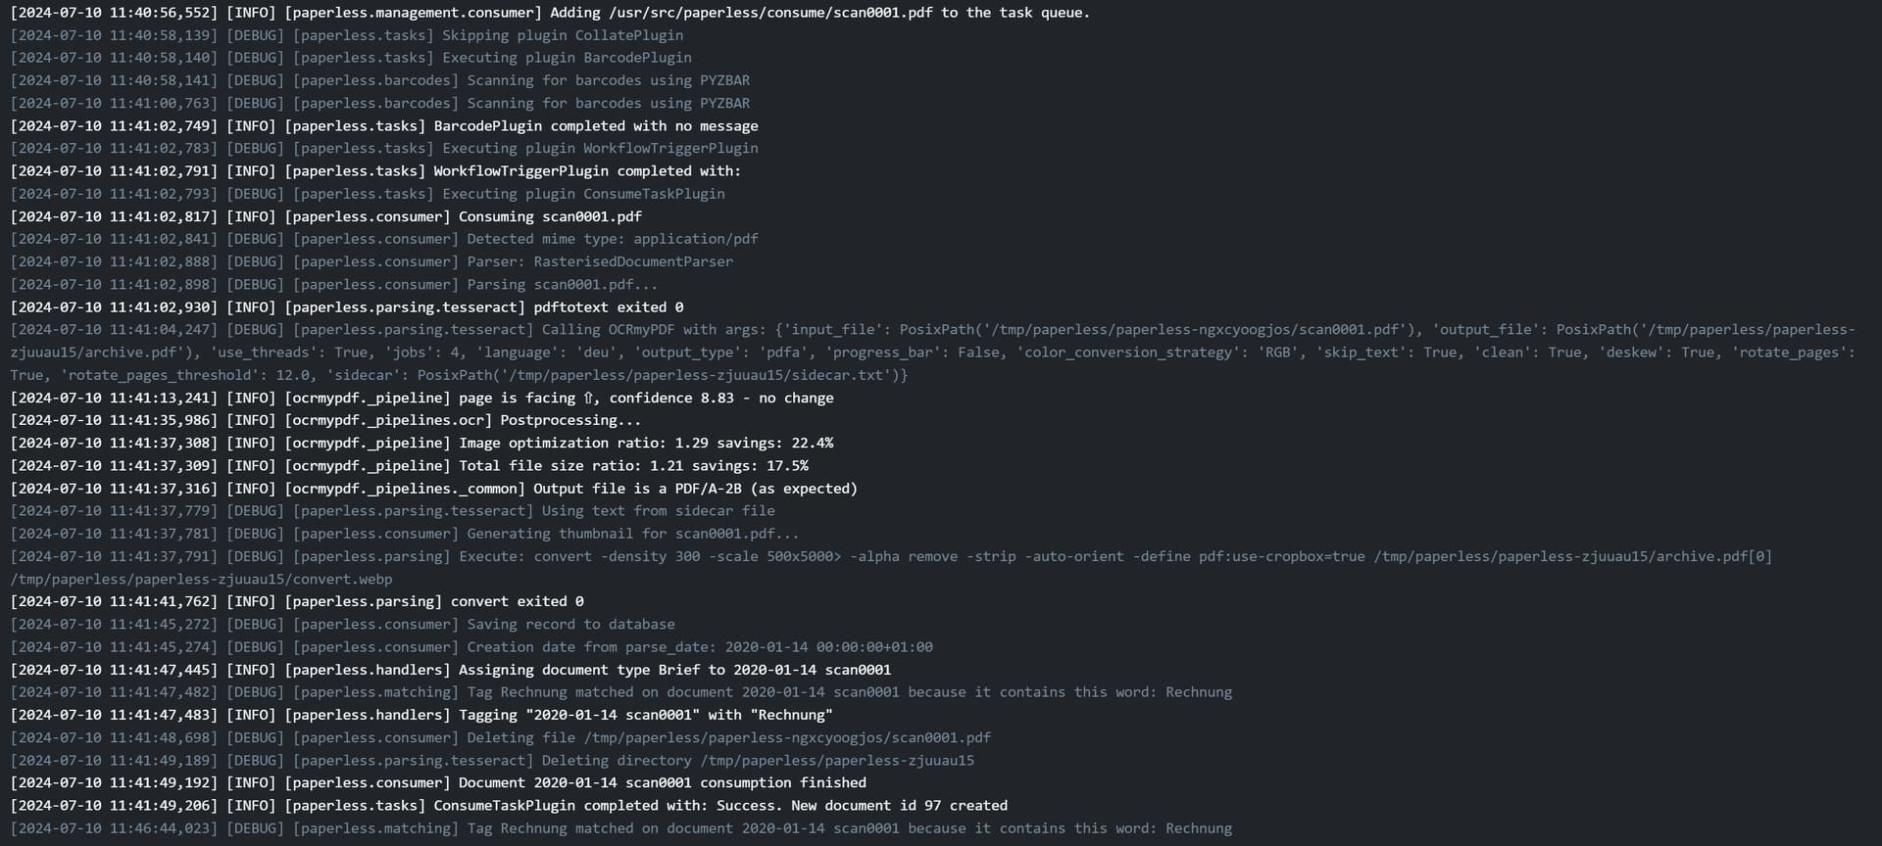The height and width of the screenshot is (846, 1882).
Task: Click 'Assigning document type Brief' log line
Action: (451, 670)
